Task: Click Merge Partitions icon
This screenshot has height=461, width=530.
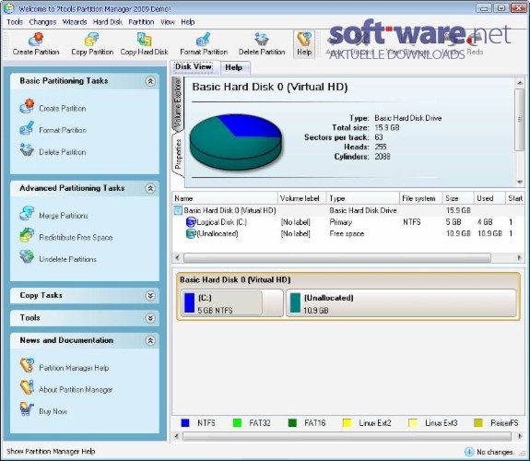Action: pos(27,213)
